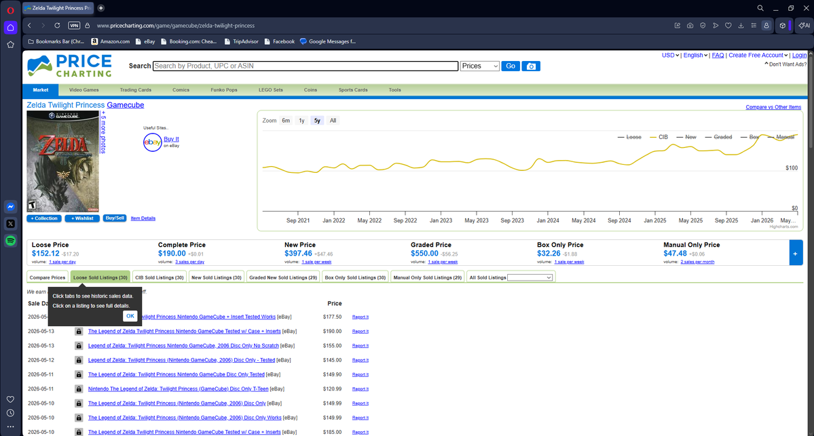Open X (Twitter) in the sidebar
Image resolution: width=814 pixels, height=436 pixels.
pos(10,224)
